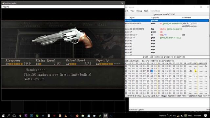The image size is (210, 118).
Task: Click the hex dump status bar line
Action: click(x=167, y=96)
